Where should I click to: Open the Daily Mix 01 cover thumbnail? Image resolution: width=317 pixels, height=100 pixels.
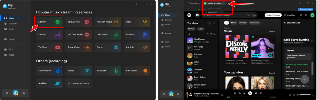pyautogui.click(x=263, y=46)
